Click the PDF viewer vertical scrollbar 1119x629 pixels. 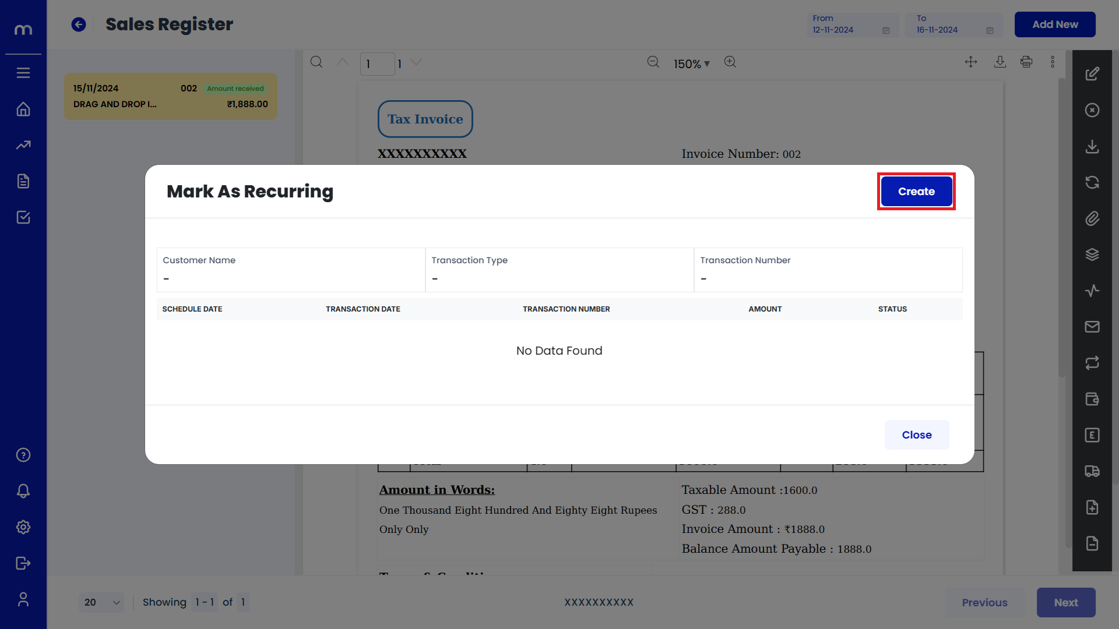click(x=1062, y=227)
